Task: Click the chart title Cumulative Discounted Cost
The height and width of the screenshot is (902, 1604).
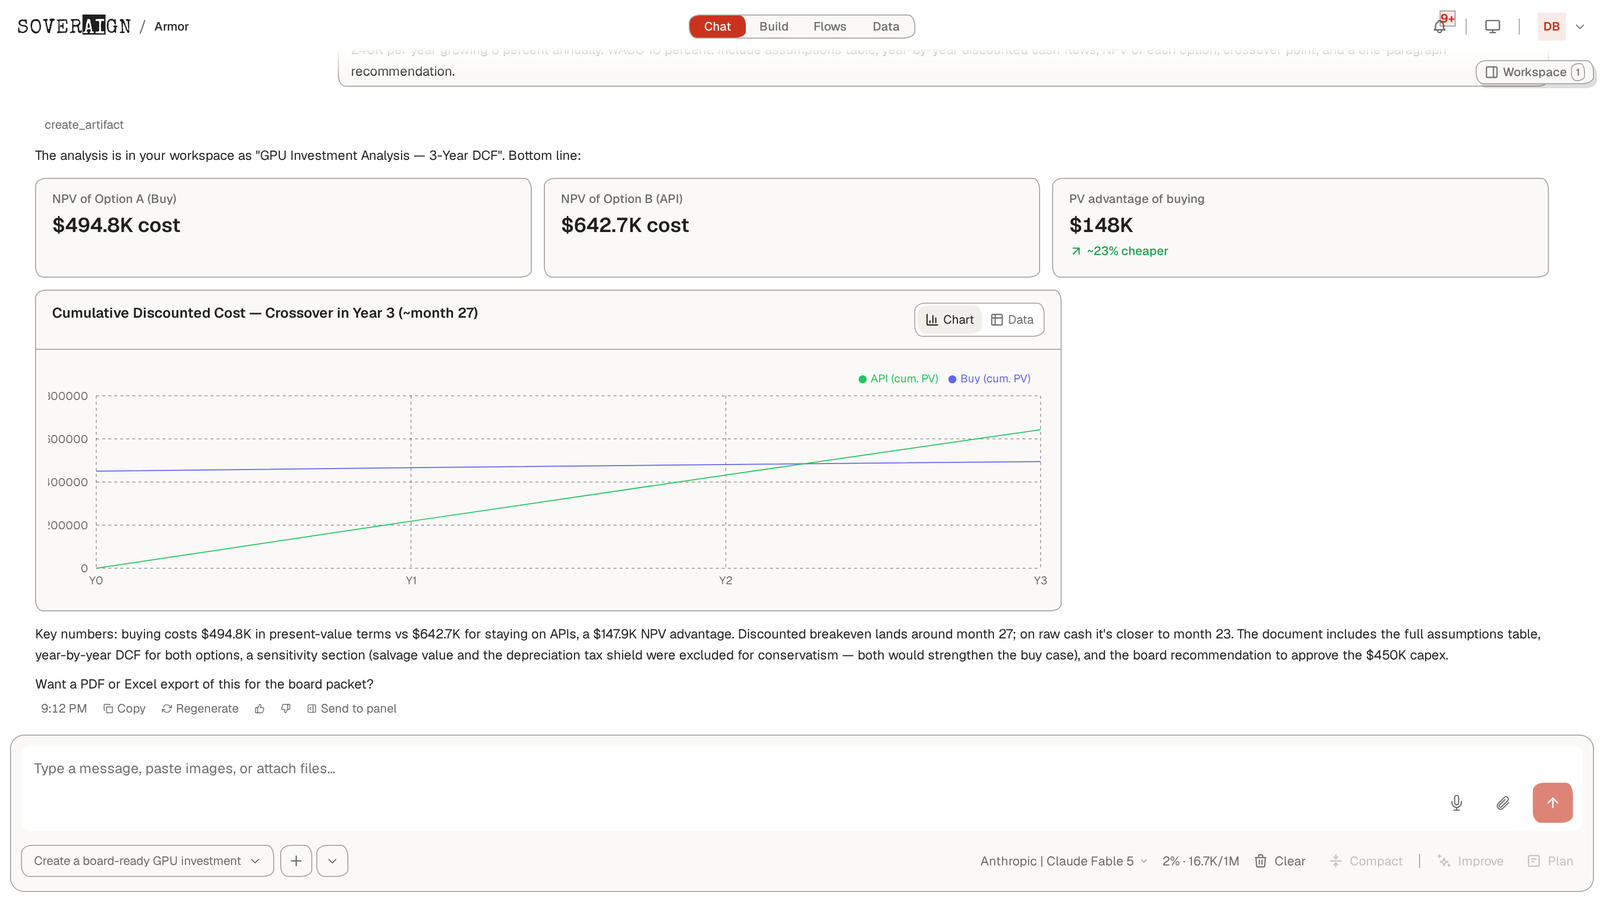Action: (265, 313)
